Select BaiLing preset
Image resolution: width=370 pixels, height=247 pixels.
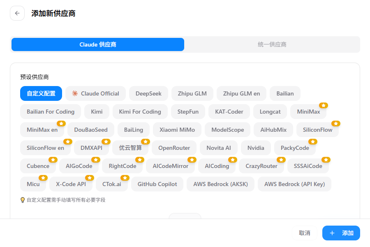click(x=134, y=130)
